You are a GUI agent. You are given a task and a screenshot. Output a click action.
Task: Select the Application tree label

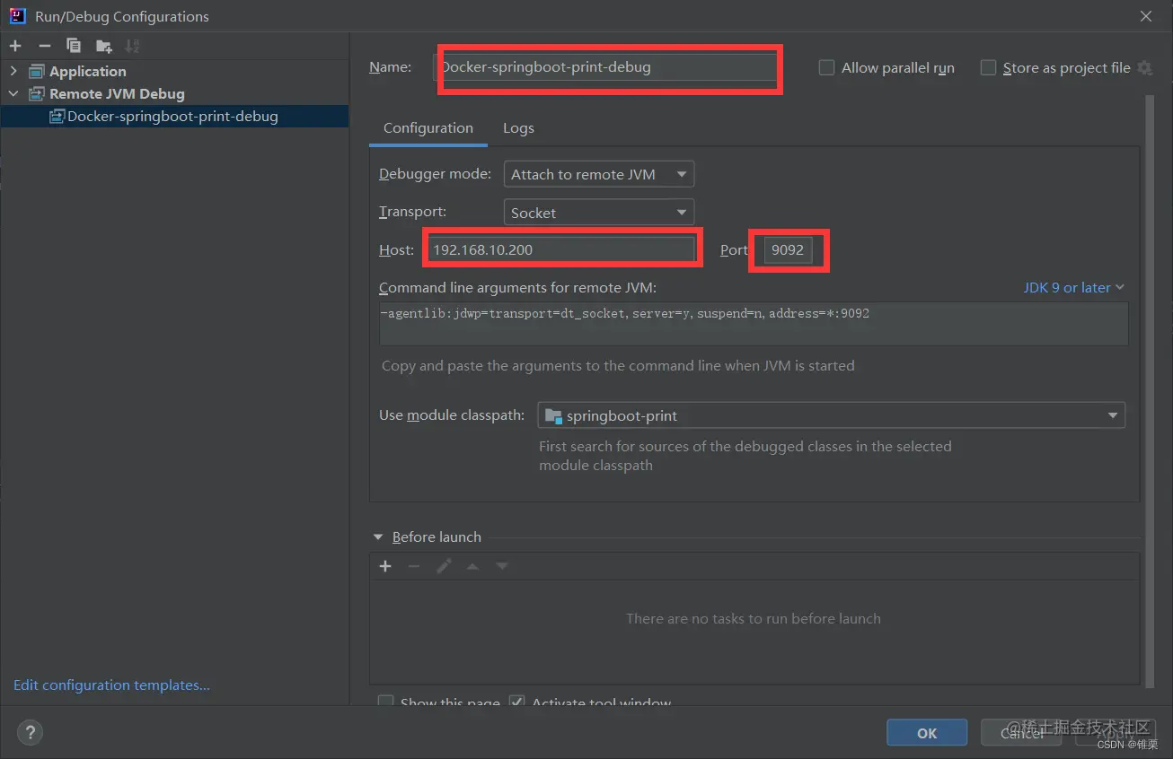88,71
